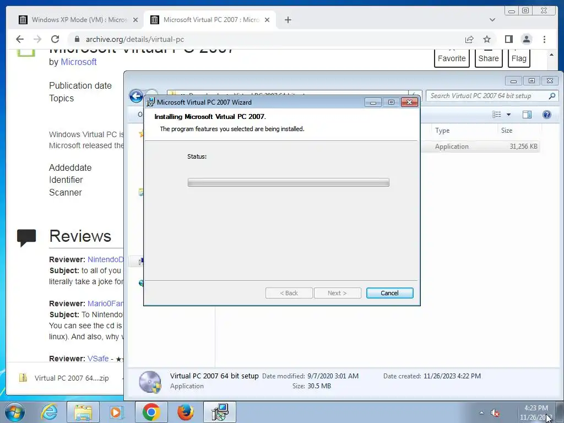Close the Microsoft Virtual PC 2007 tab
The height and width of the screenshot is (423, 564).
coord(267,20)
